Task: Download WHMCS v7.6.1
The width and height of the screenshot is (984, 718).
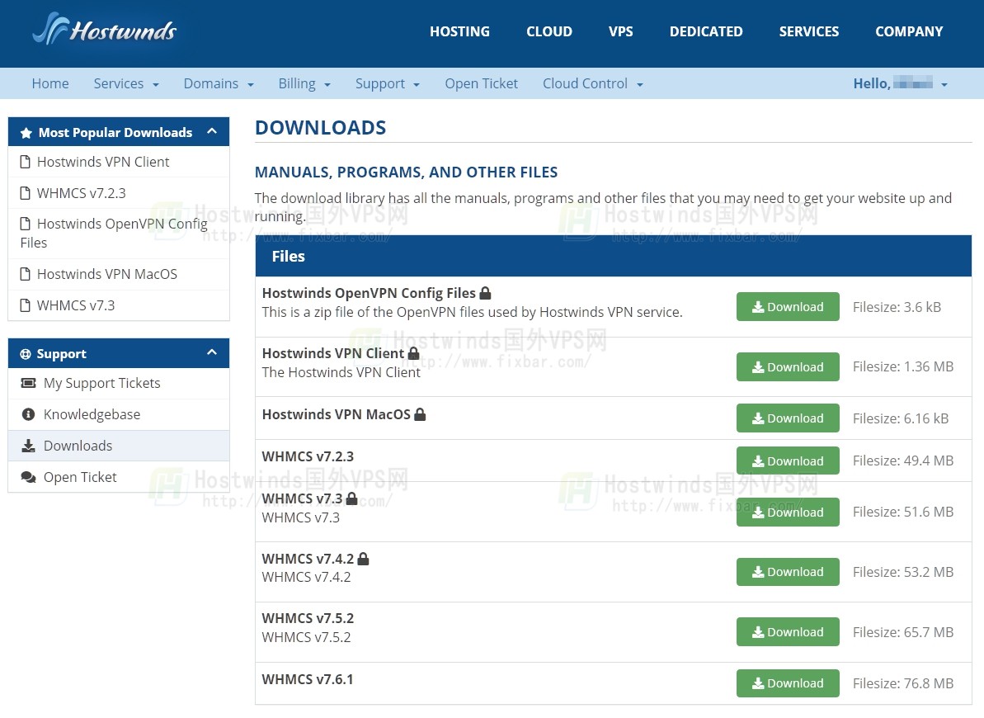Action: [788, 683]
